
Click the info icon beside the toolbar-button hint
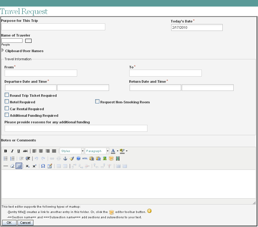(x=149, y=211)
